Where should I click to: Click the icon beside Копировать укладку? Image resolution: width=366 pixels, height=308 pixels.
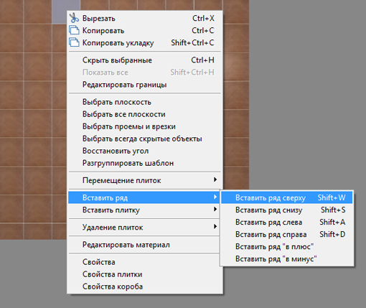point(74,42)
